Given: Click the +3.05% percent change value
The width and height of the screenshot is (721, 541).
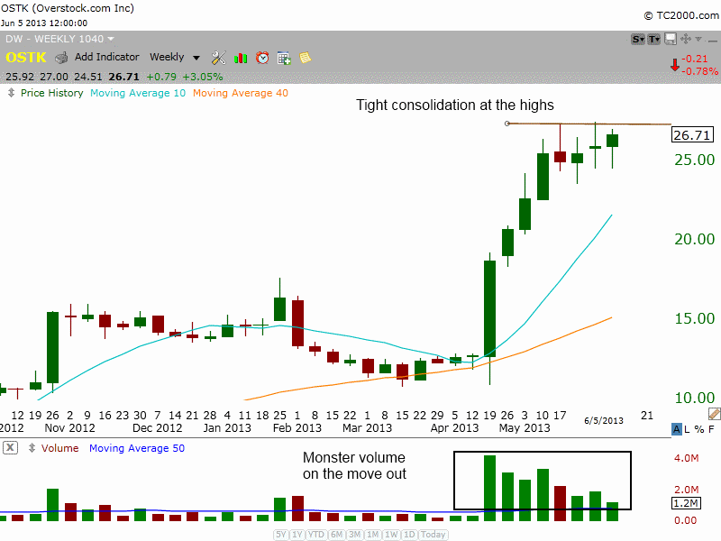Looking at the screenshot, I should pos(202,77).
